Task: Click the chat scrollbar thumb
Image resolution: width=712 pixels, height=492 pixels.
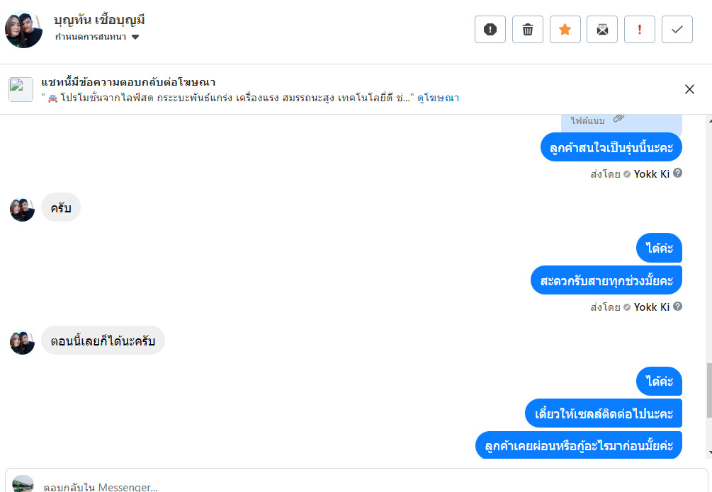Action: tap(708, 389)
